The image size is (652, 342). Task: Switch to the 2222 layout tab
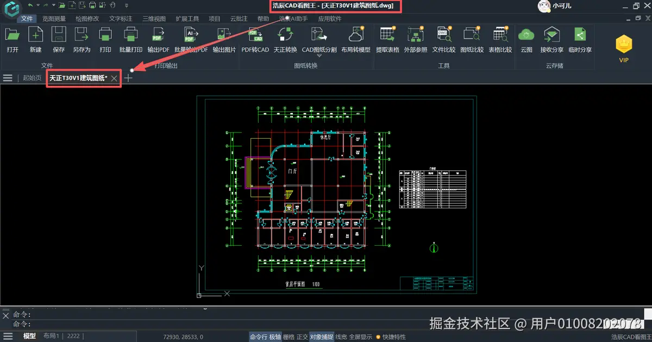pyautogui.click(x=74, y=337)
